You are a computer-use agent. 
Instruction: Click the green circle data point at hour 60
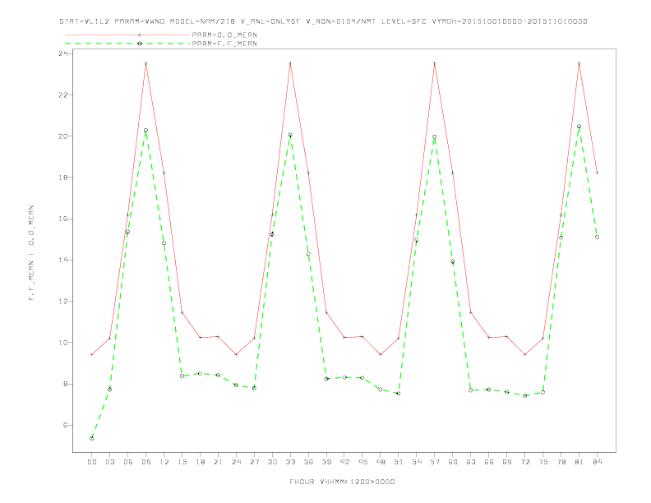pos(453,261)
